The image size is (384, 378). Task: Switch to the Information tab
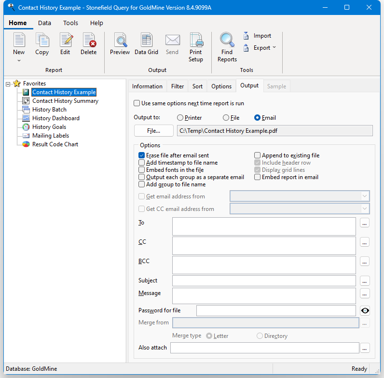147,86
